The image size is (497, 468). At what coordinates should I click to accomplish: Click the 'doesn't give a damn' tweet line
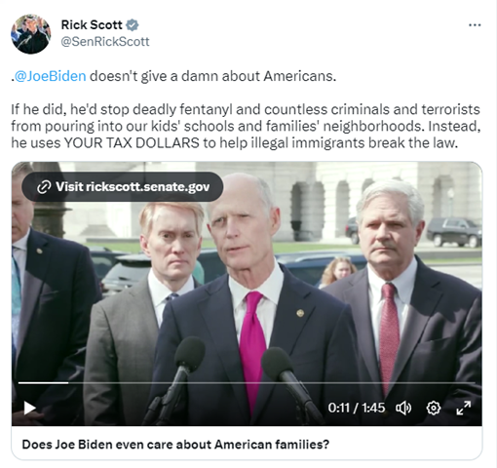coord(173,76)
